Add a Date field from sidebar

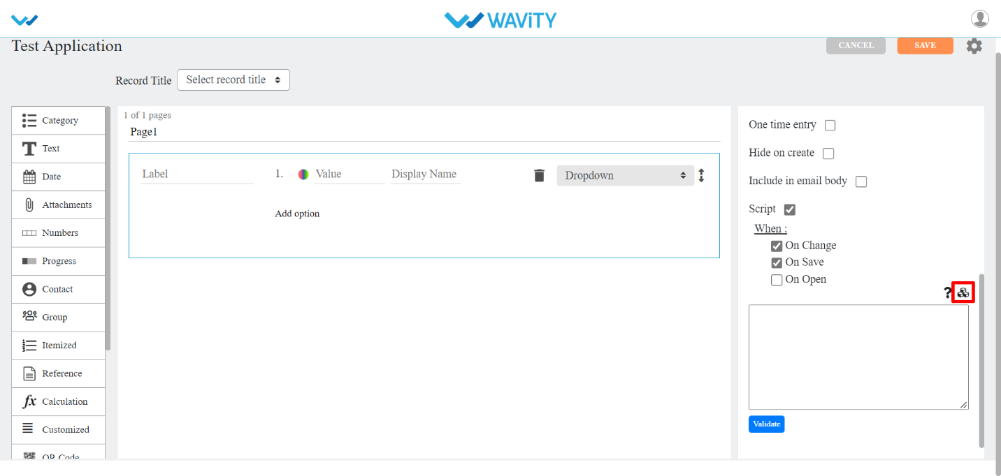point(58,177)
